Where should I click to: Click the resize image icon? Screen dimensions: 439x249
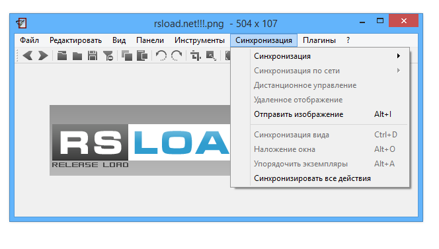[x=211, y=55]
